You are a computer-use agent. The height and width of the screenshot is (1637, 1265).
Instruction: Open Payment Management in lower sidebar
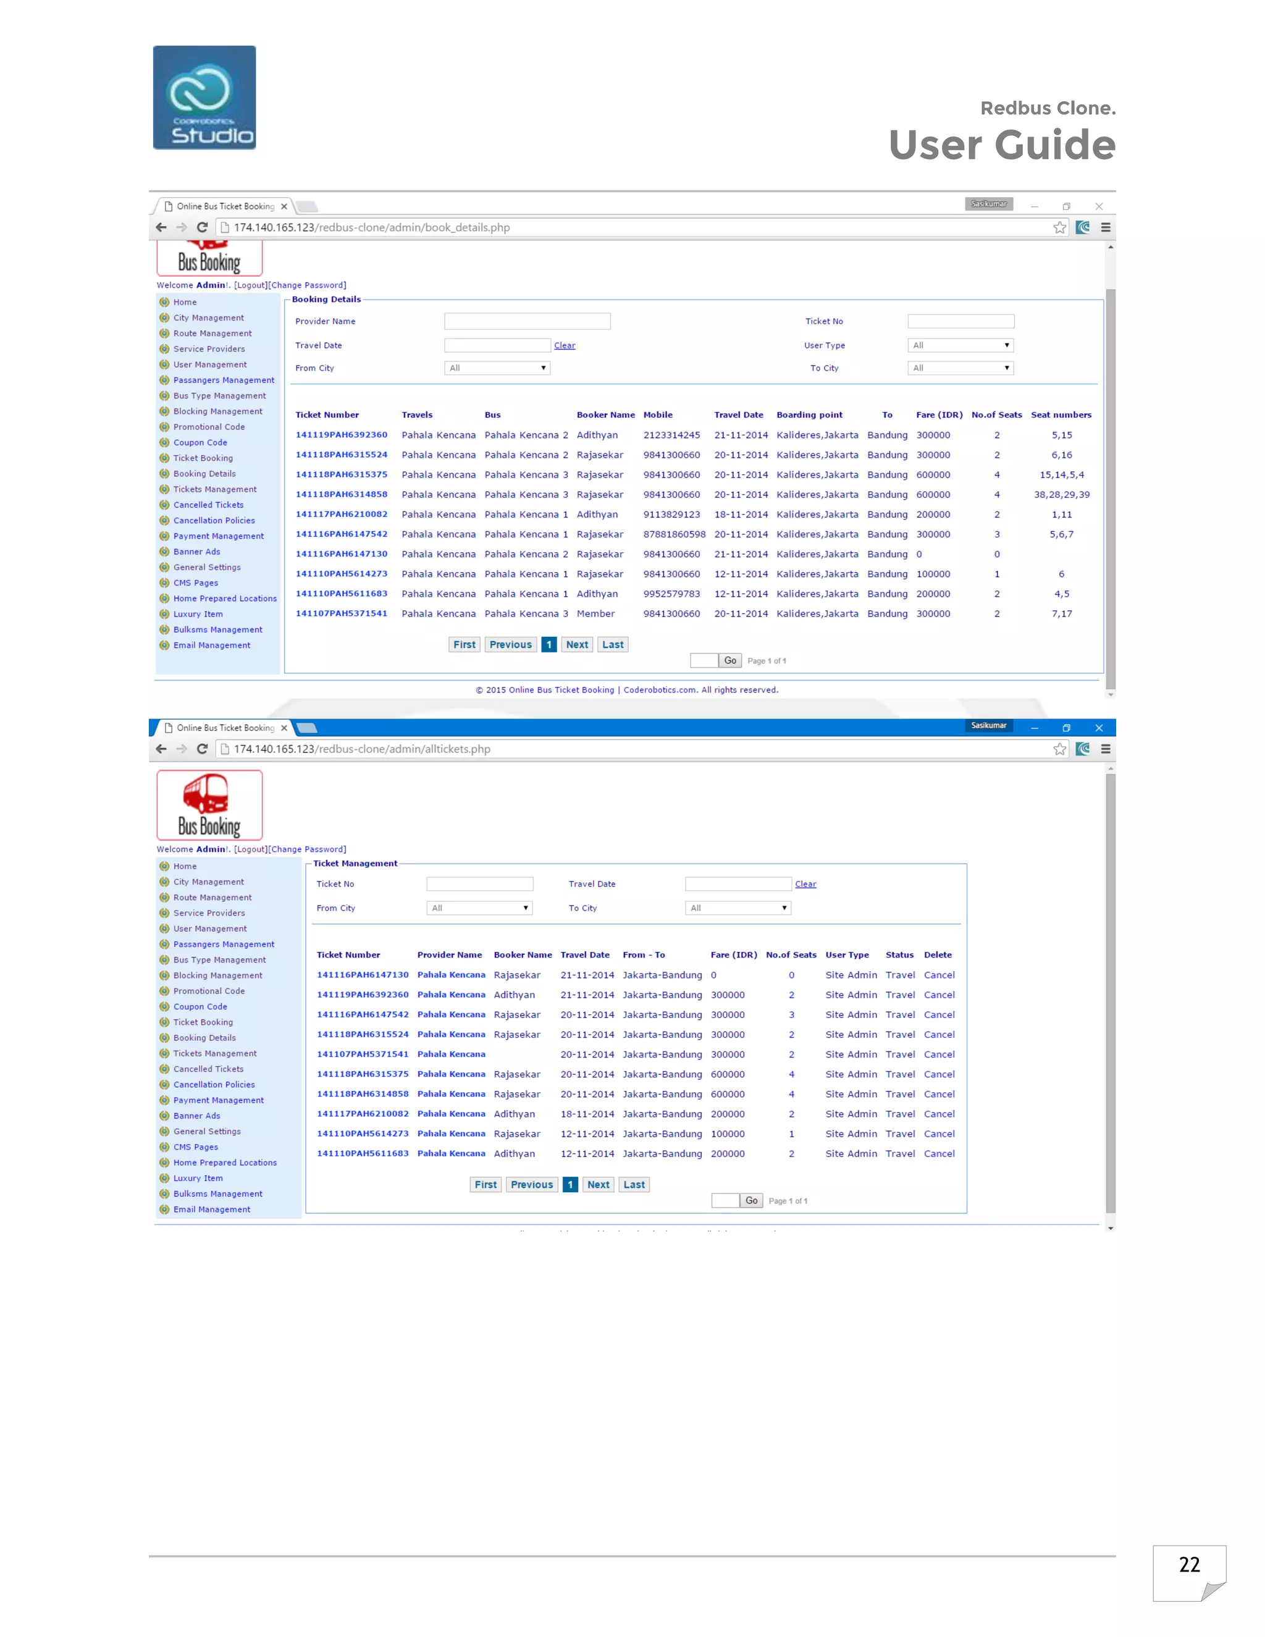[219, 1100]
